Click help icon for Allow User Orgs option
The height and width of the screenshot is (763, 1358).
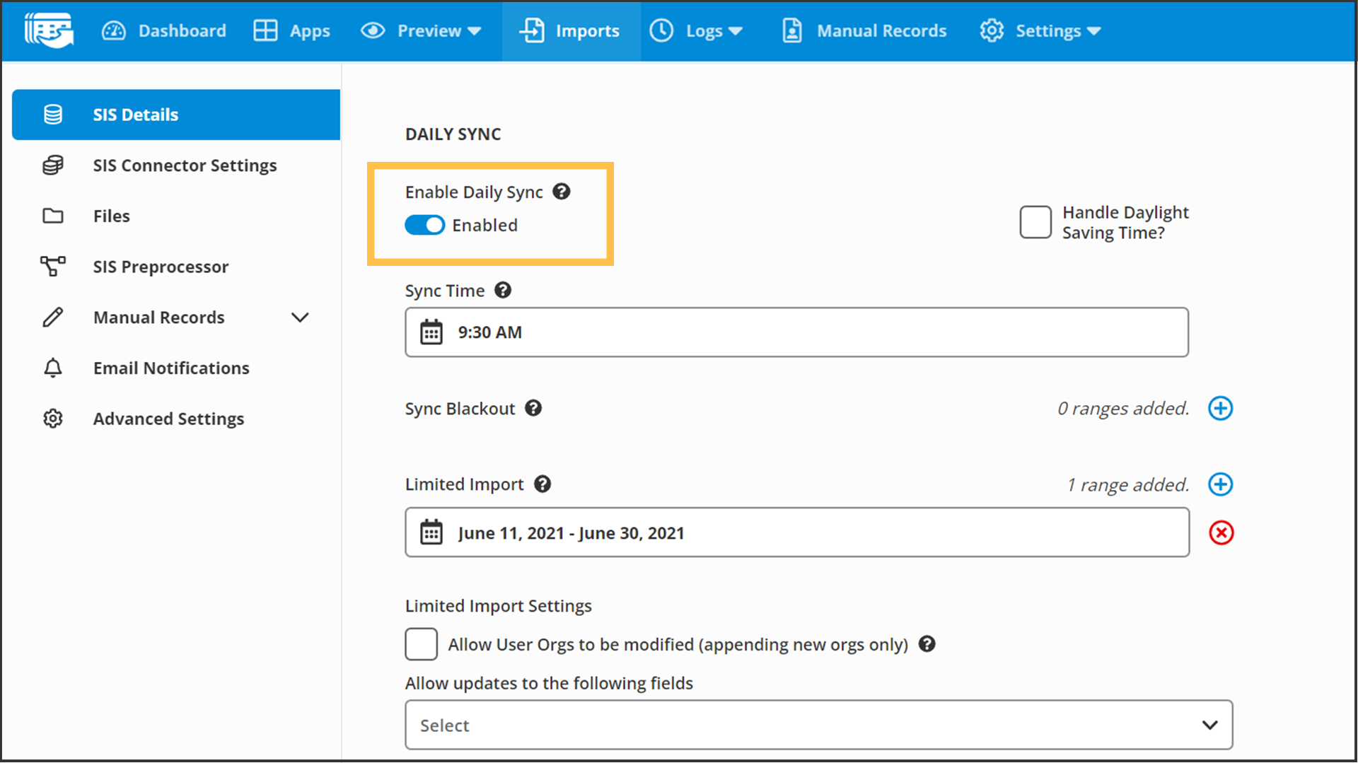(927, 644)
